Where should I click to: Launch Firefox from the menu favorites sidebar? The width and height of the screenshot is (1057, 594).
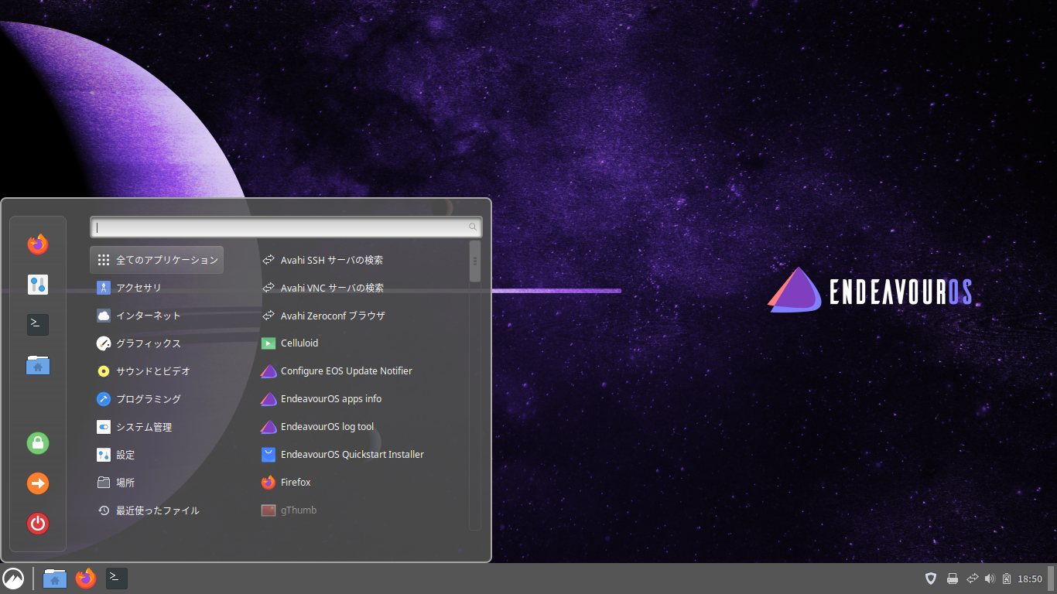[x=38, y=244]
